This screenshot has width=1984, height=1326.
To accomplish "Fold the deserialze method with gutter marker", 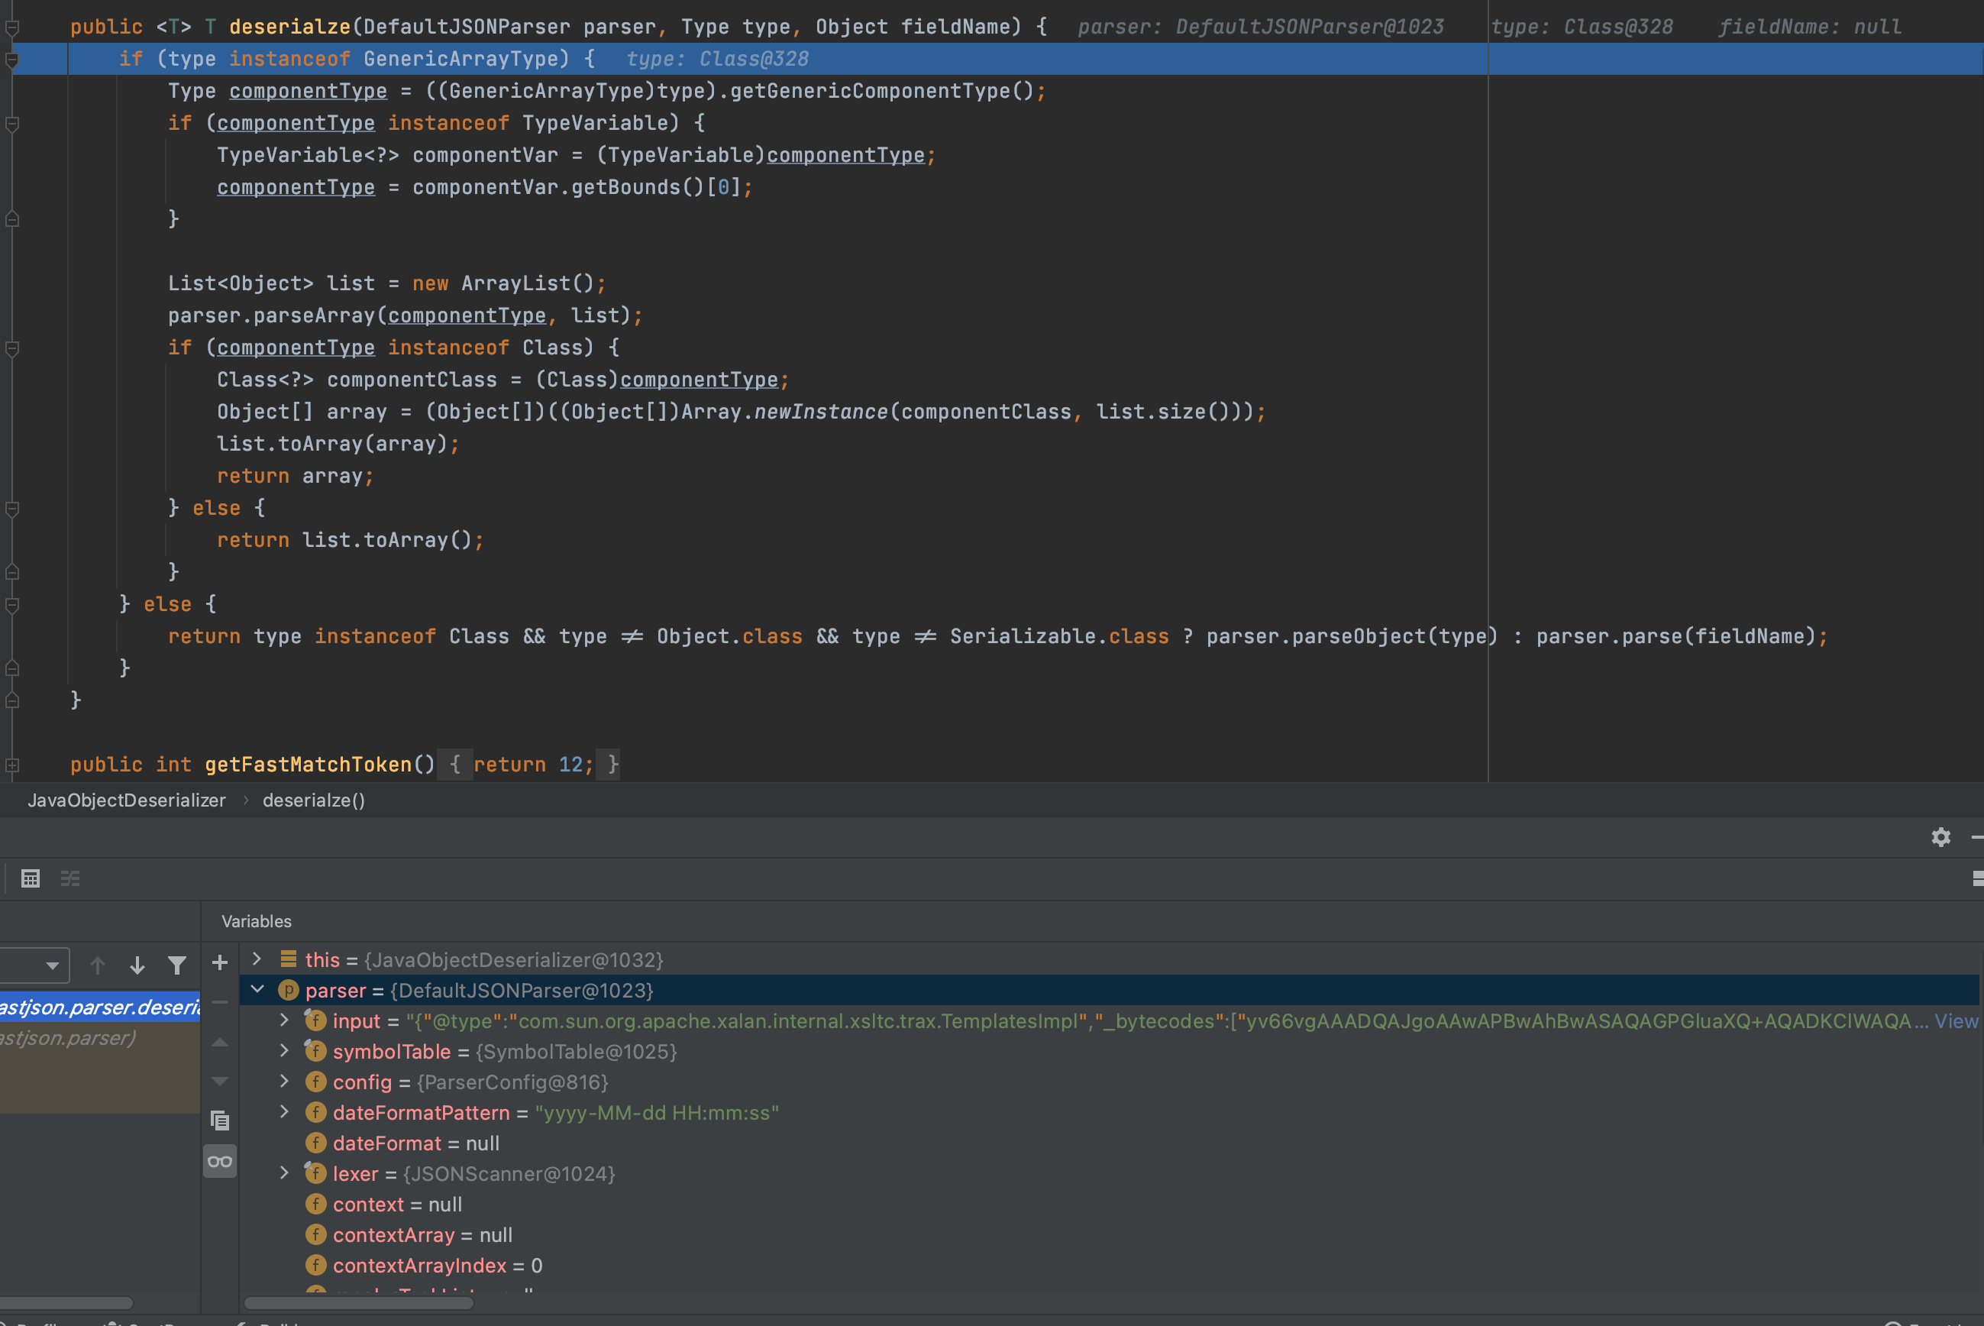I will tap(11, 27).
